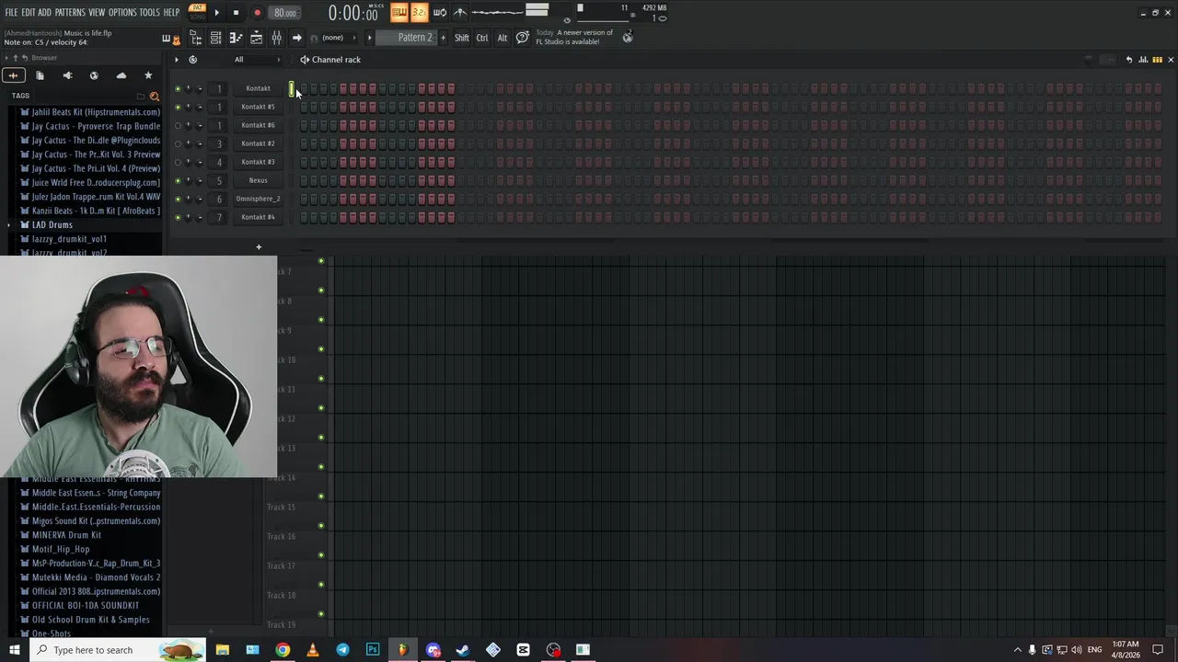The image size is (1178, 662).
Task: Switch Pattern/Song mode toggle
Action: coord(197,12)
